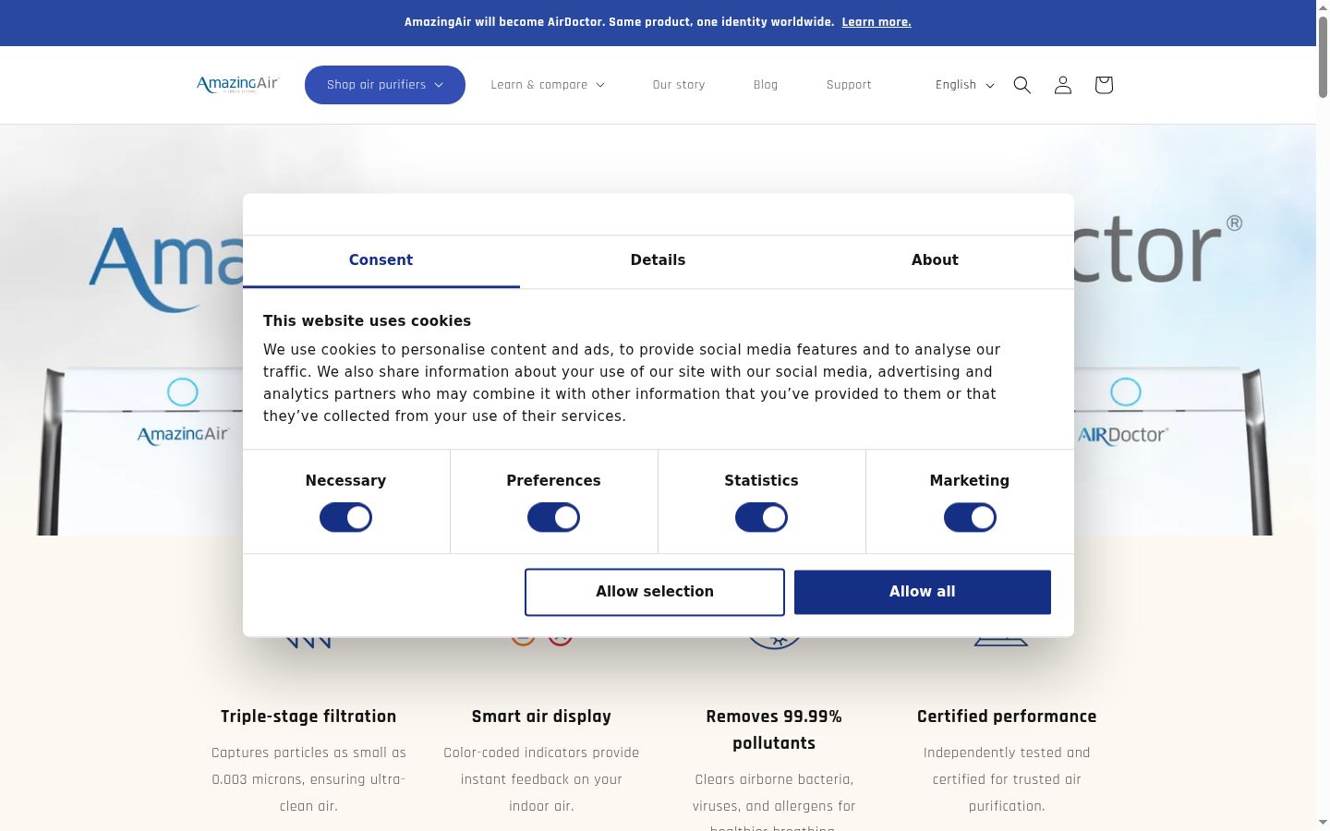Image resolution: width=1330 pixels, height=831 pixels.
Task: Go to the Blog page
Action: coord(766,85)
